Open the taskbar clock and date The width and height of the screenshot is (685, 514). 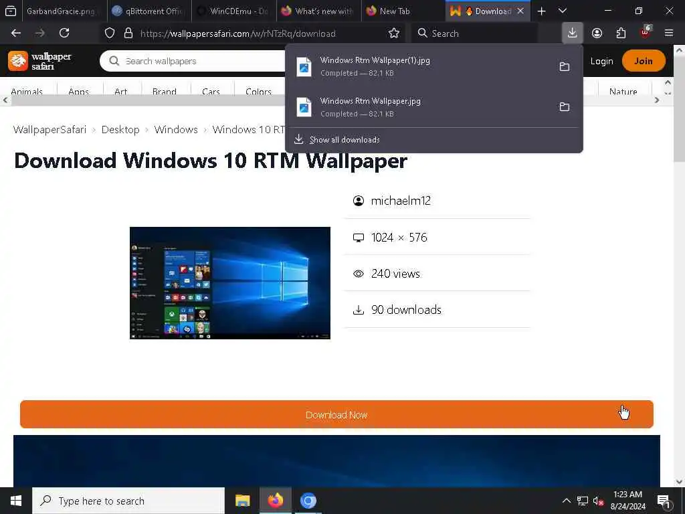pyautogui.click(x=627, y=501)
